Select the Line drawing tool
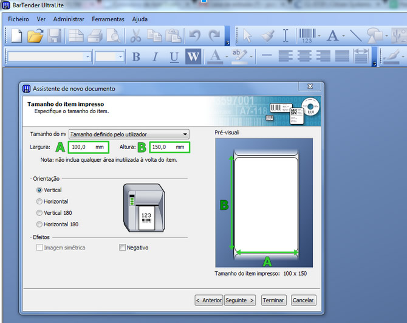This screenshot has height=323, width=407. point(355,36)
